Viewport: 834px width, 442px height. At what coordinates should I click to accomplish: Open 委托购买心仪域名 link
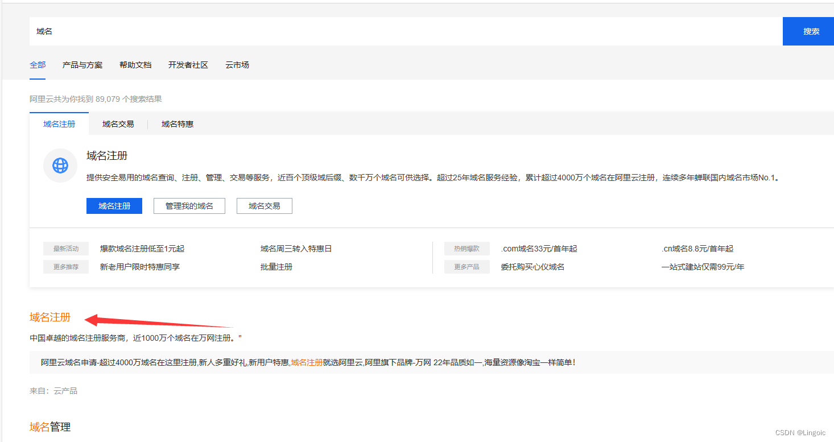[x=532, y=266]
